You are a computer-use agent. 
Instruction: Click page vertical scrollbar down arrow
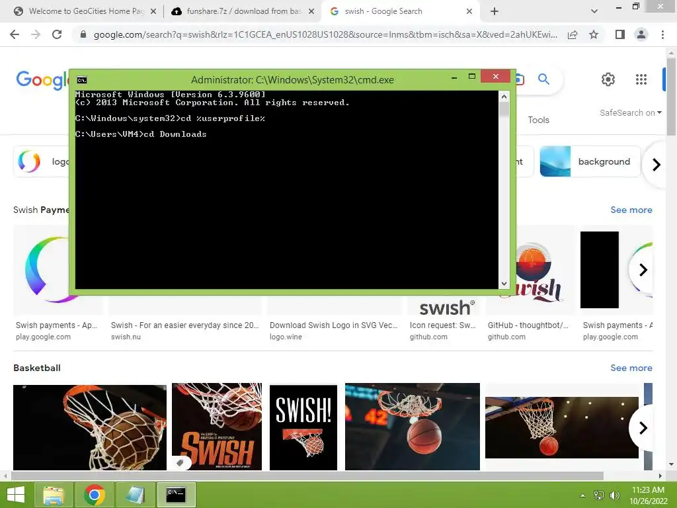(x=672, y=465)
